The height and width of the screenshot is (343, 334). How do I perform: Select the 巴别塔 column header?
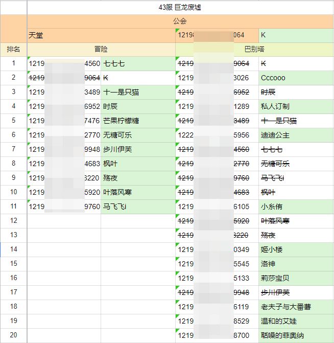click(254, 50)
